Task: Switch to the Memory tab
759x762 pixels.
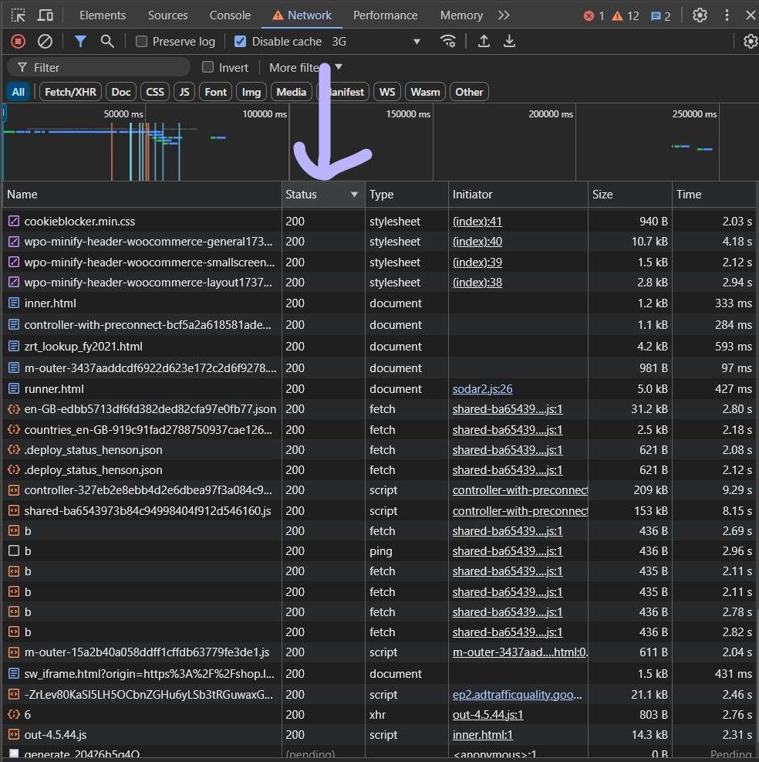Action: (x=461, y=15)
